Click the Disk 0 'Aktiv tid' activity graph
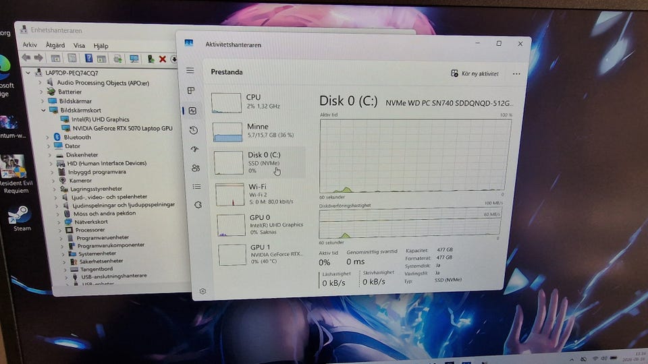The image size is (648, 364). (x=415, y=156)
